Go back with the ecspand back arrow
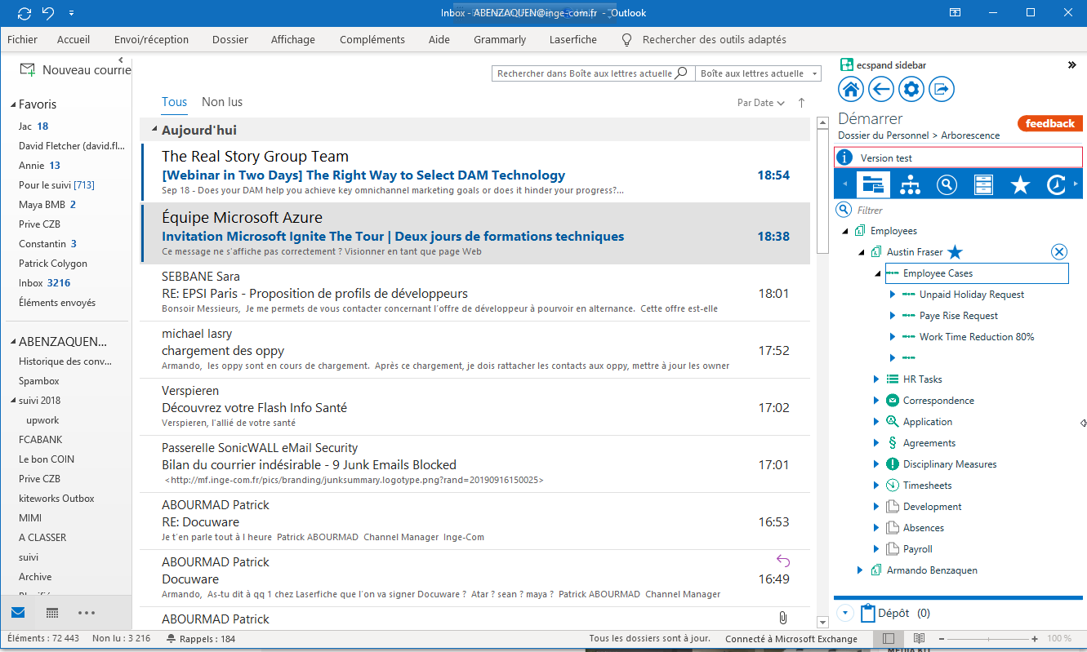The height and width of the screenshot is (652, 1087). point(880,89)
